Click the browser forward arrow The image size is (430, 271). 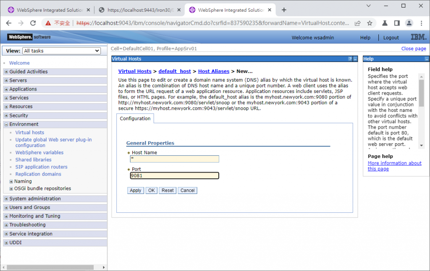[21, 23]
